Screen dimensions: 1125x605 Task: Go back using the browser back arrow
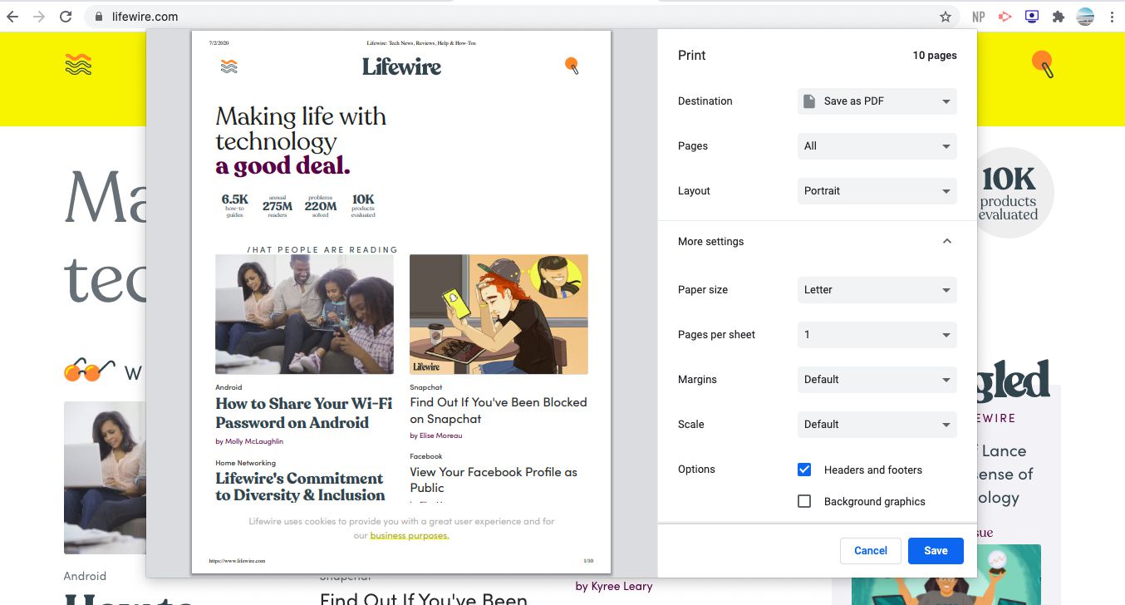click(12, 17)
